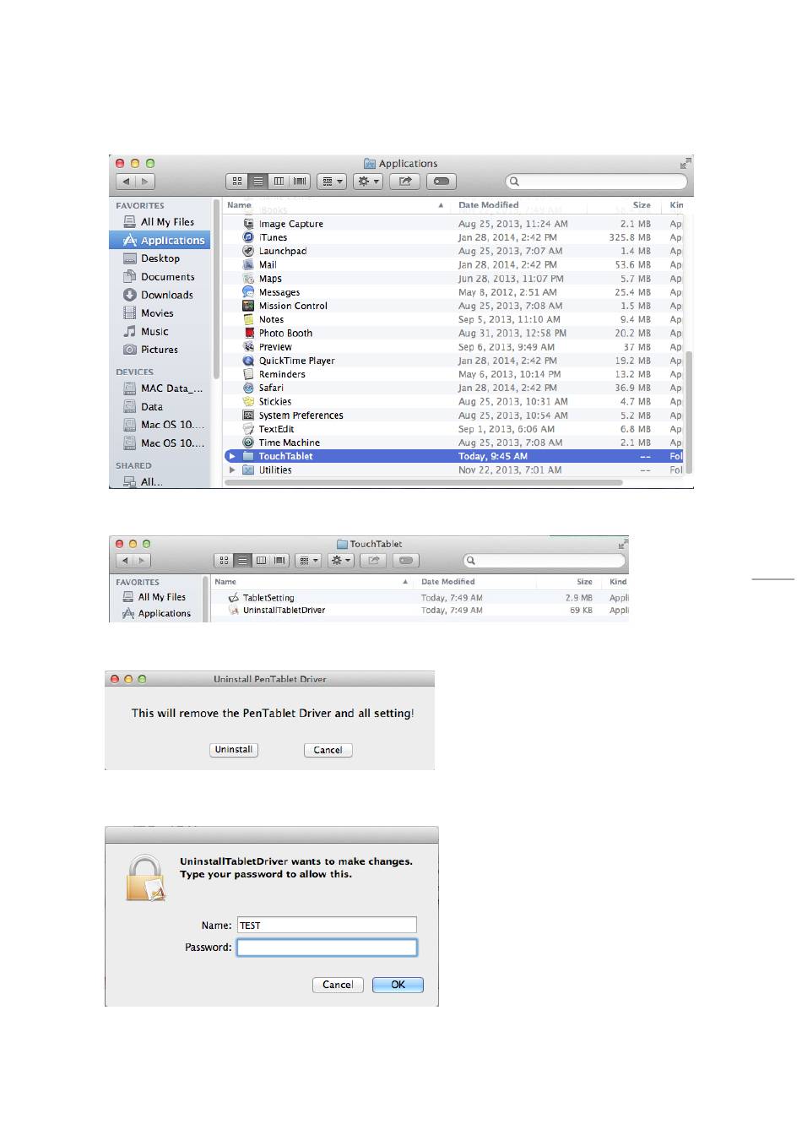Open the Desktop folder in the sidebar

[x=160, y=258]
